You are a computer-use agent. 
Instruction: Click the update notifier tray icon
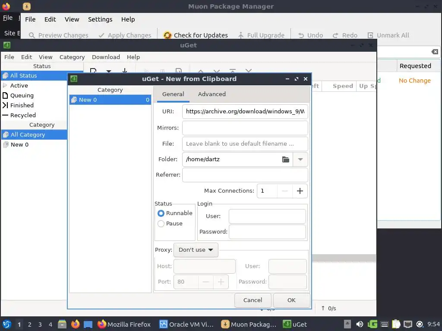pyautogui.click(x=420, y=324)
